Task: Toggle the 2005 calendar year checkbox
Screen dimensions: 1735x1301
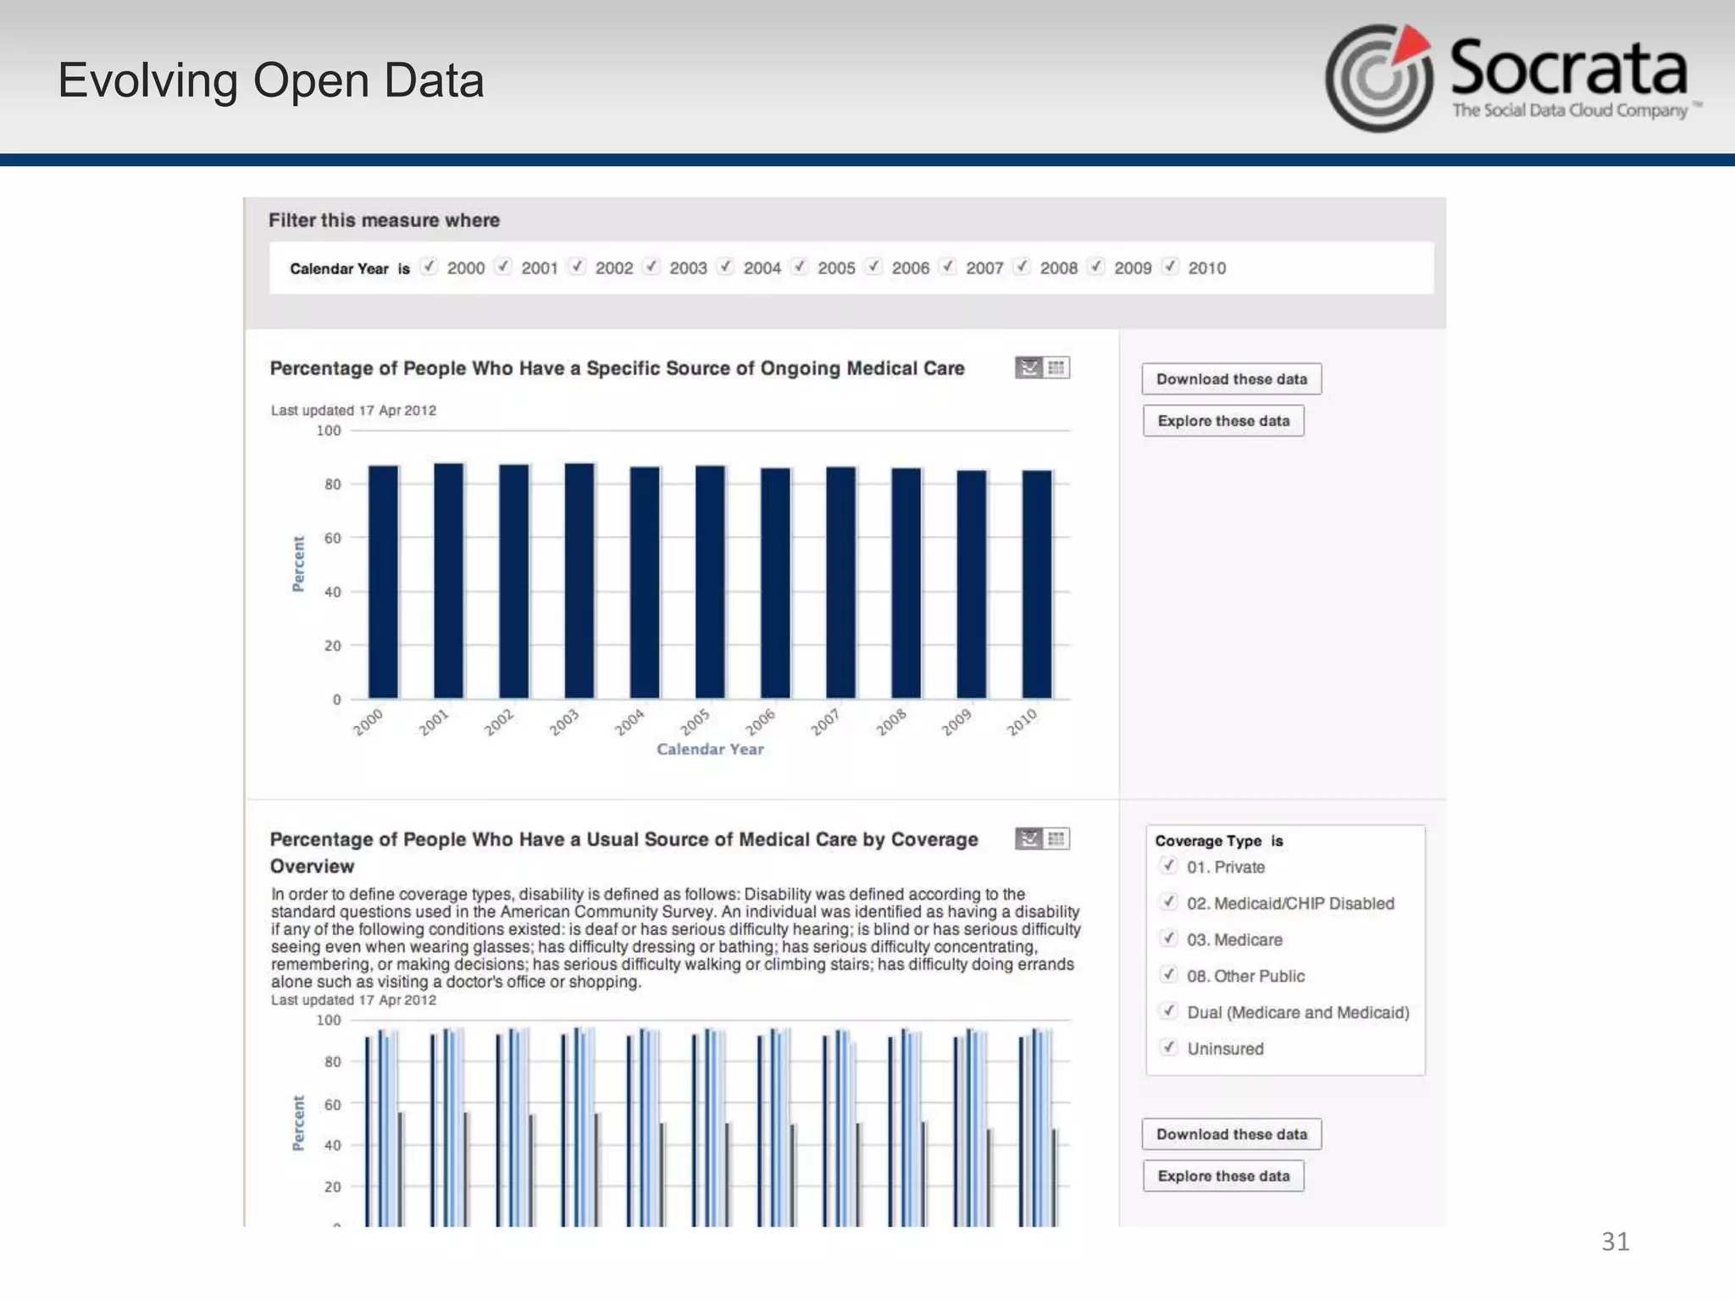Action: click(x=800, y=267)
